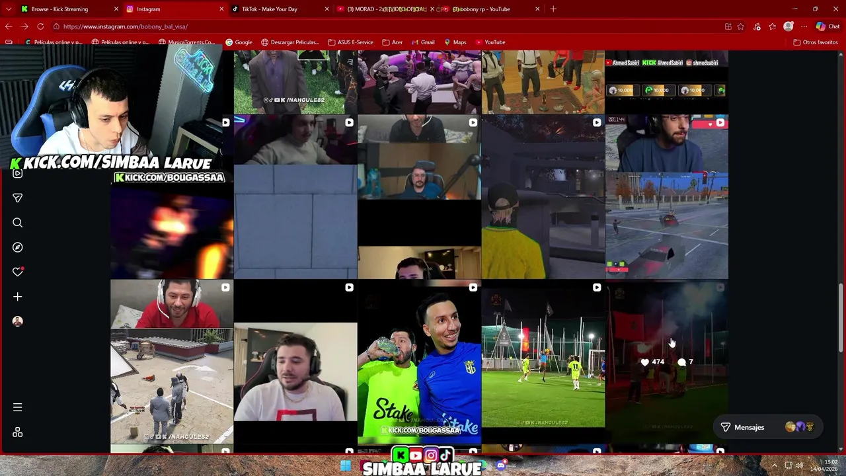This screenshot has height=476, width=846.
Task: Expand Otros favoritos folder
Action: (x=816, y=42)
